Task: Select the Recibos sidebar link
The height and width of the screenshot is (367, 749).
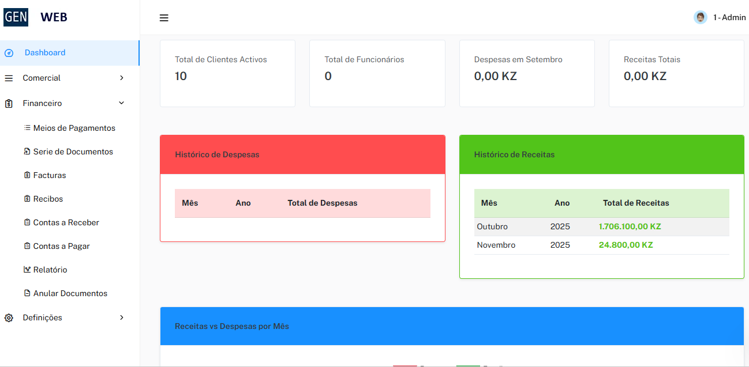Action: coord(48,199)
